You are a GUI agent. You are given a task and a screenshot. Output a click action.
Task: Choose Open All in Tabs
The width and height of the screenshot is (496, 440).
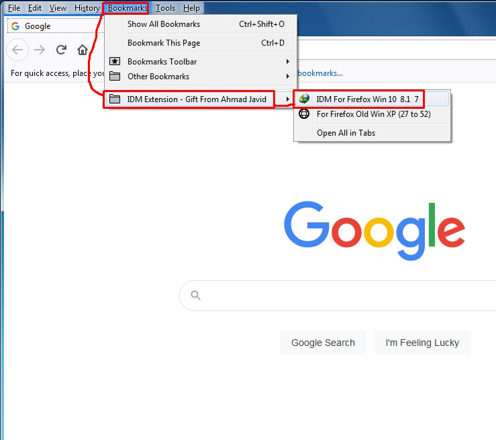tap(372, 133)
